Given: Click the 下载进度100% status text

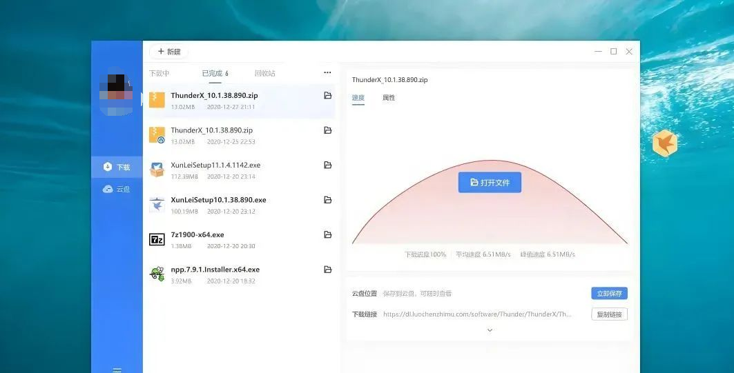Looking at the screenshot, I should (425, 254).
